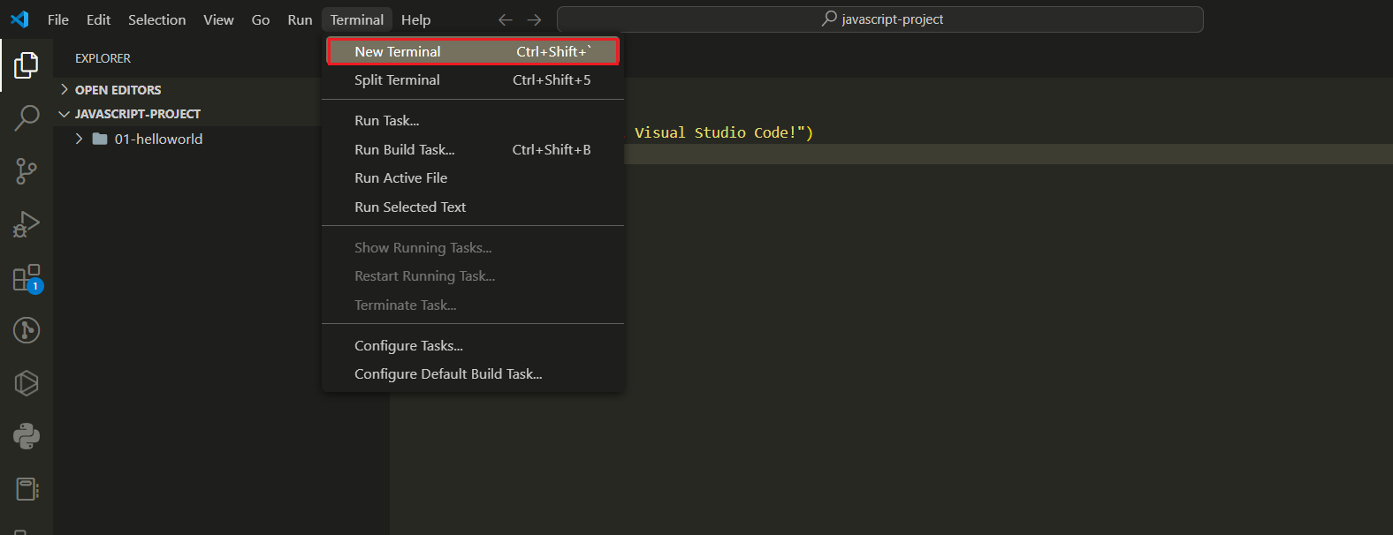Click the EXPLORER panel title

click(x=103, y=58)
